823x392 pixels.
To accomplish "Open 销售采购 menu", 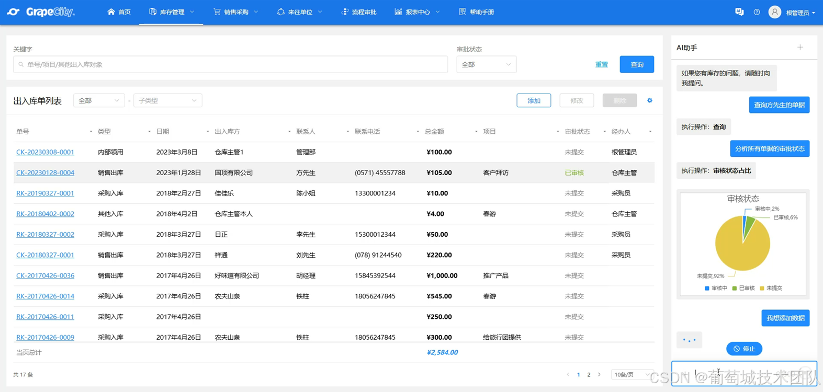I will [235, 12].
